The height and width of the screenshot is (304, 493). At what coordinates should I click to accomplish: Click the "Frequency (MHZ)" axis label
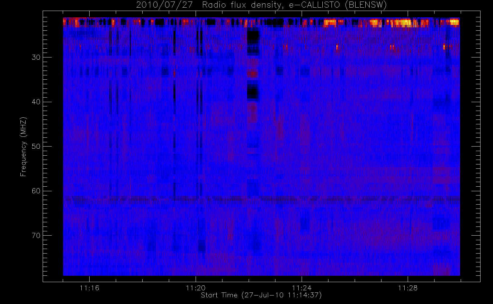tap(23, 147)
